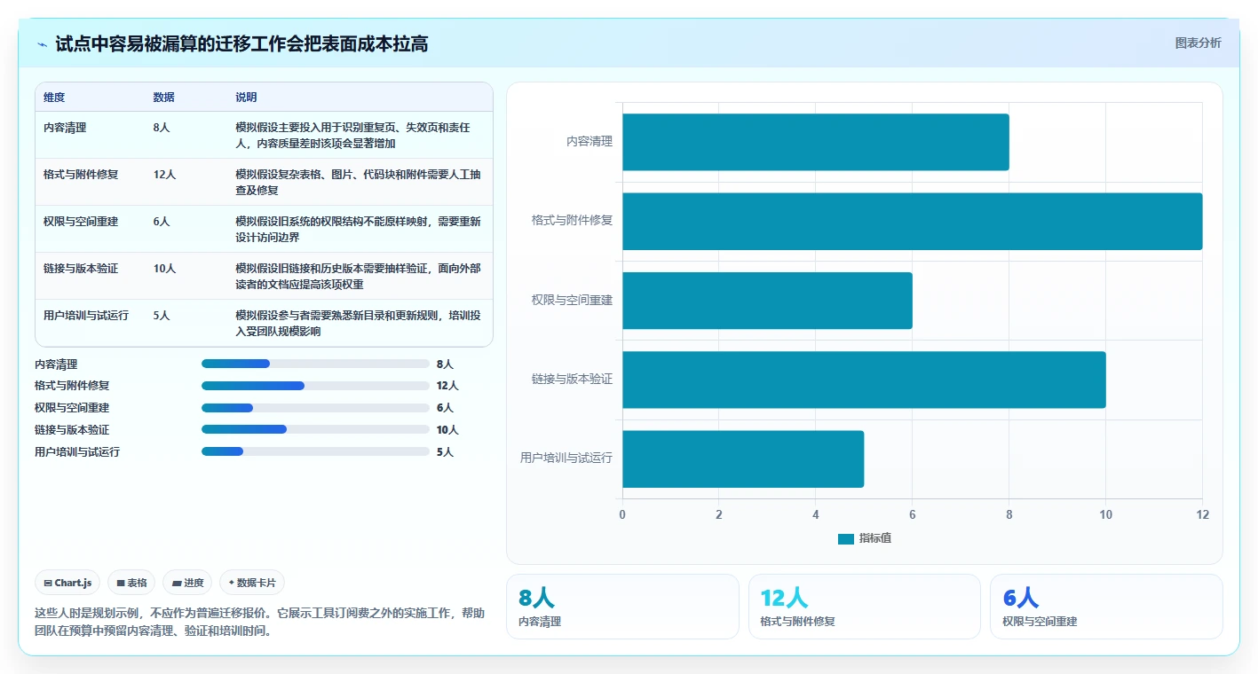Select the 数据卡片 tag chip

[x=252, y=583]
